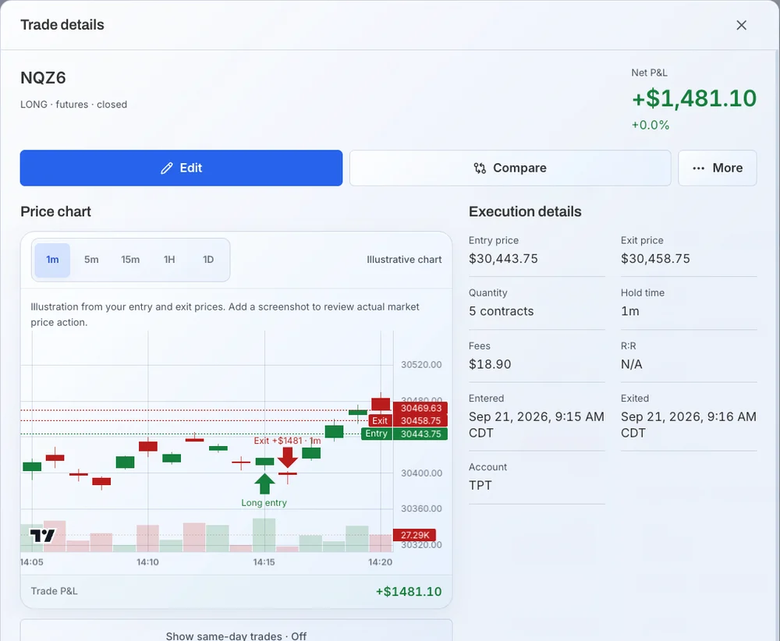Close the Trade details dialog
This screenshot has height=641, width=780.
coord(741,25)
